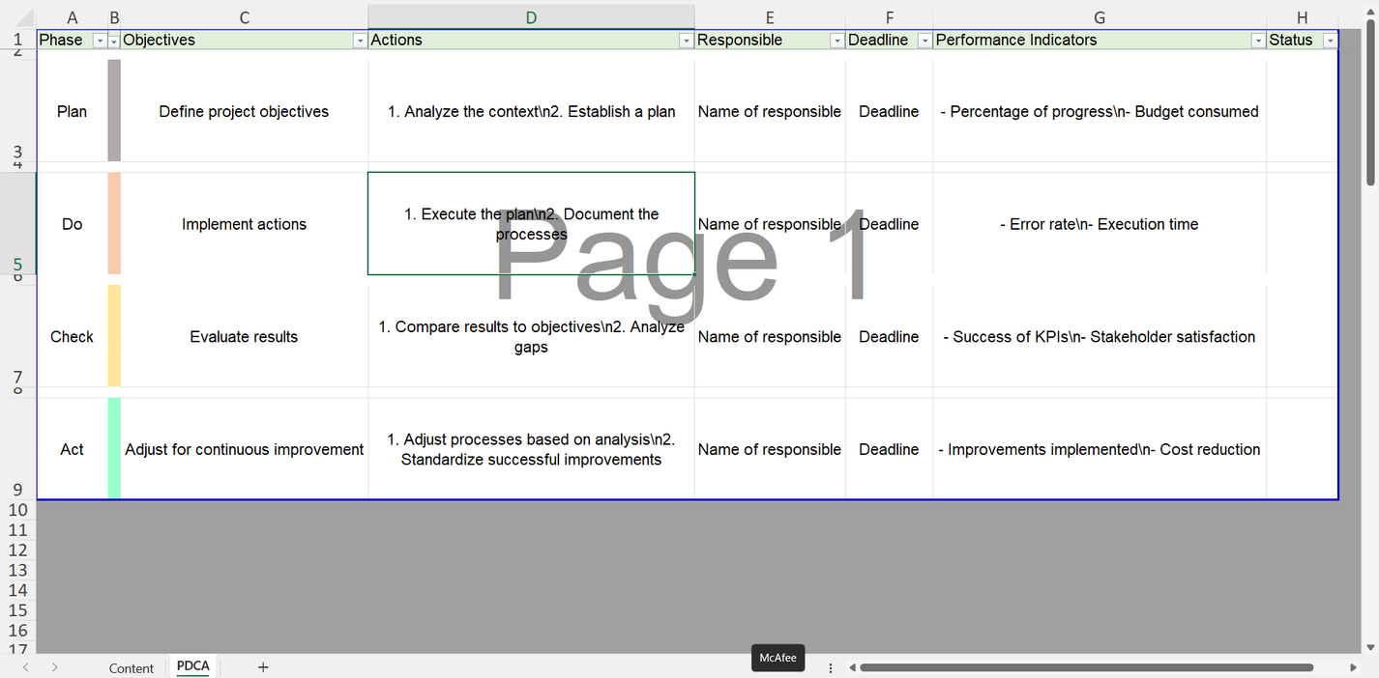This screenshot has height=678, width=1379.
Task: Click the previous sheet navigation arrow
Action: (25, 666)
